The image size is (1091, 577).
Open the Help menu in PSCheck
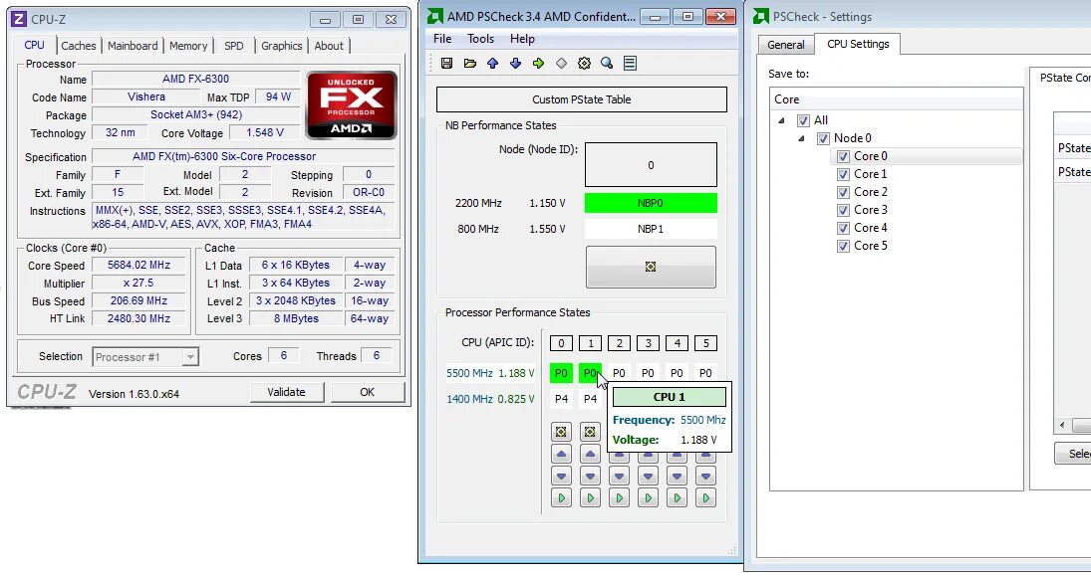(x=522, y=39)
